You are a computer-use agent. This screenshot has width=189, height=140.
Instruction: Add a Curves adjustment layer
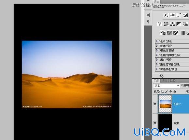coord(179,15)
